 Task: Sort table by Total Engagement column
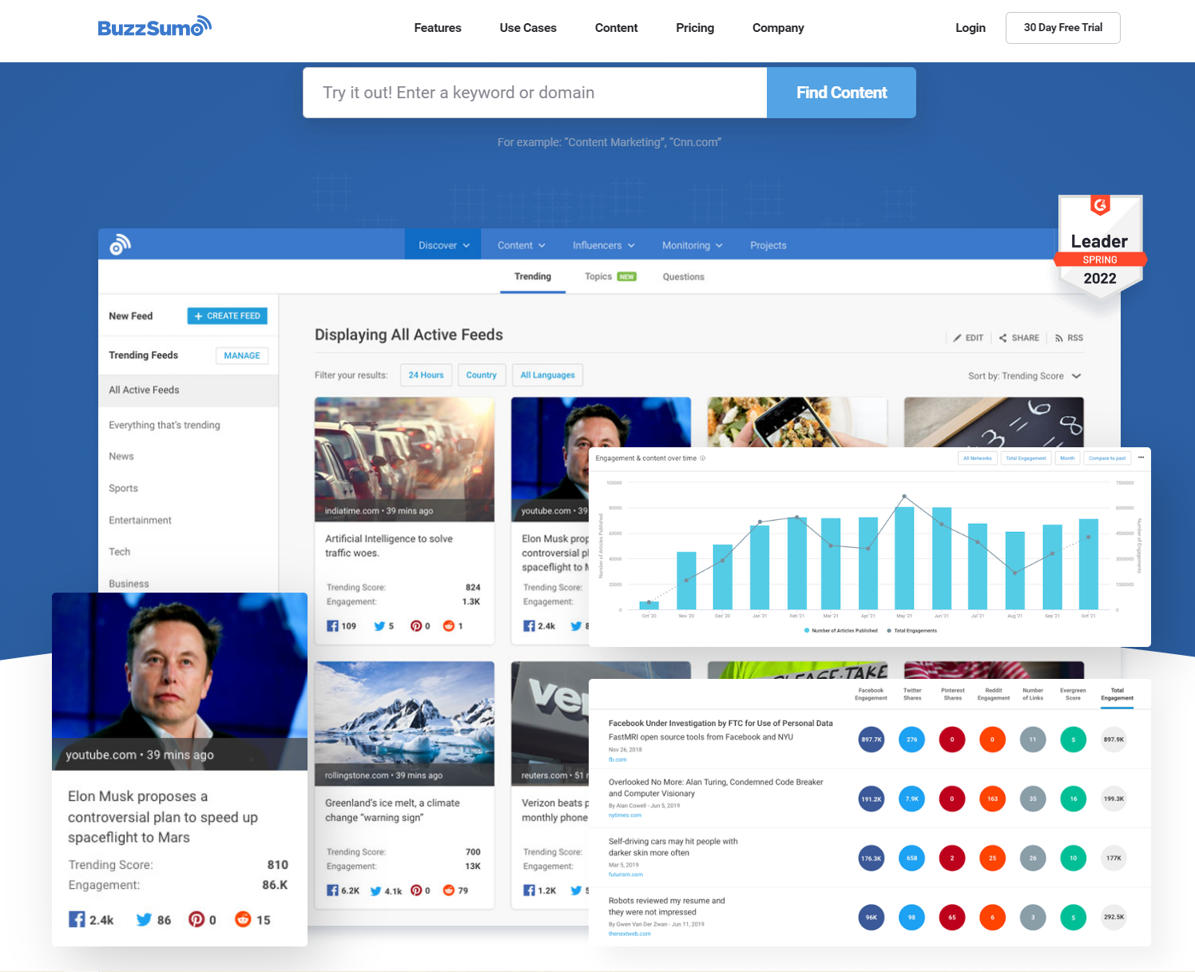(x=1117, y=694)
